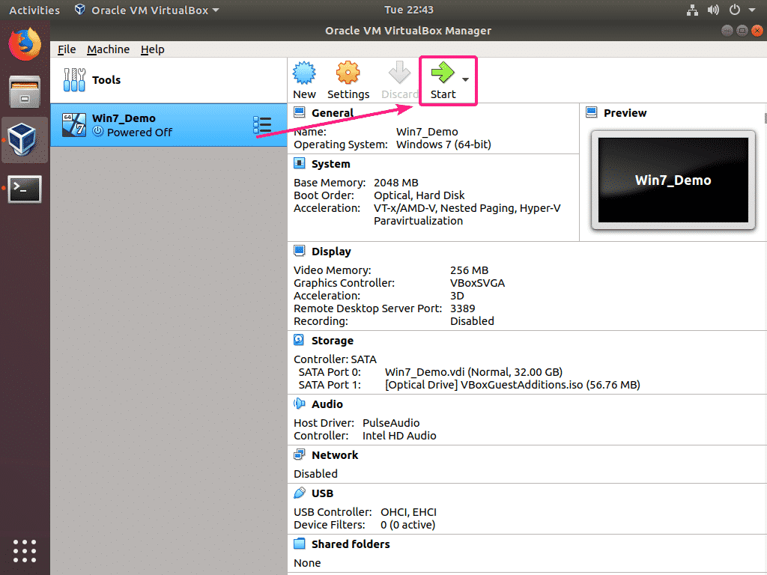This screenshot has height=575, width=767.
Task: Open the Win7_Demo machine tools list icon
Action: coord(262,125)
